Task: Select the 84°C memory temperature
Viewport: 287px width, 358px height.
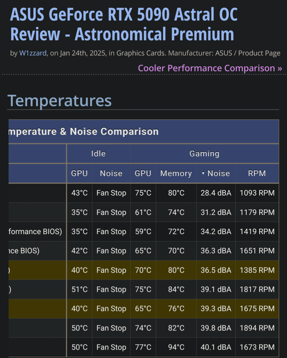Action: [176, 289]
